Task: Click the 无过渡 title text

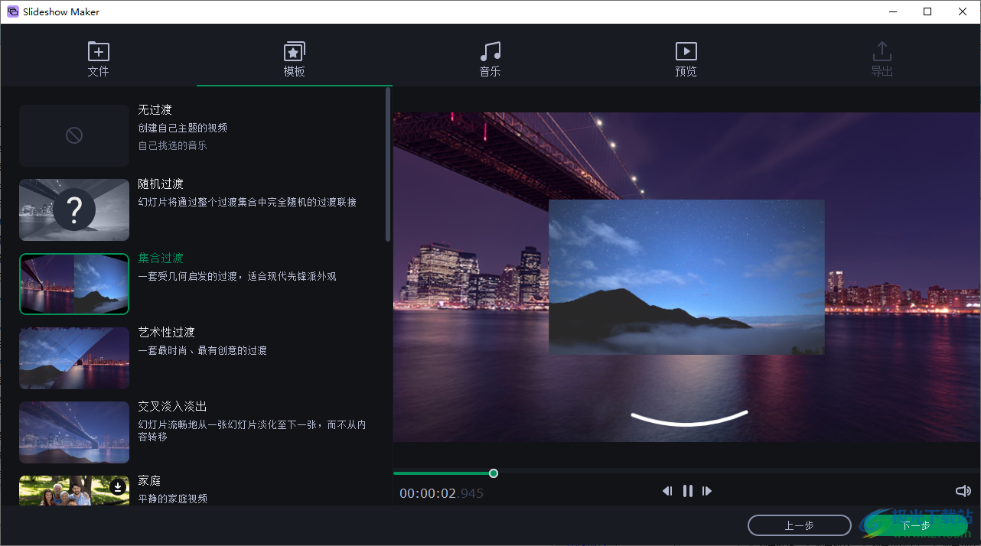Action: point(155,109)
